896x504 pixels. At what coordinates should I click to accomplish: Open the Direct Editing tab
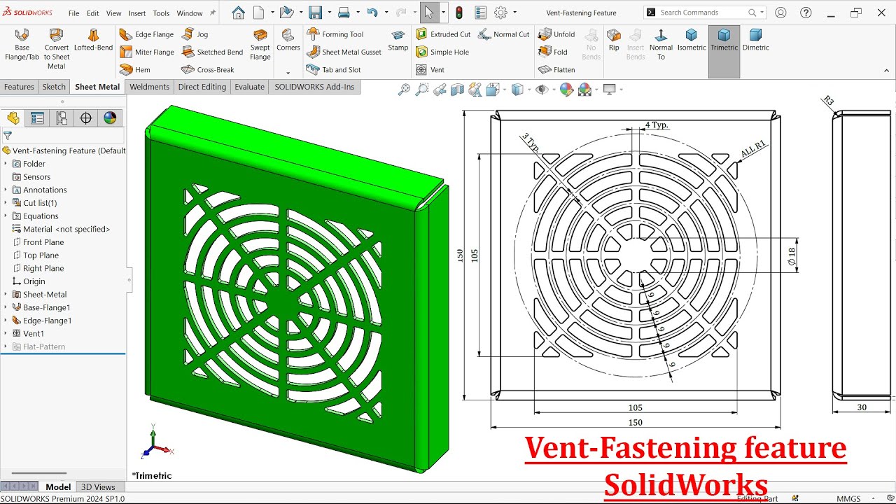point(202,87)
